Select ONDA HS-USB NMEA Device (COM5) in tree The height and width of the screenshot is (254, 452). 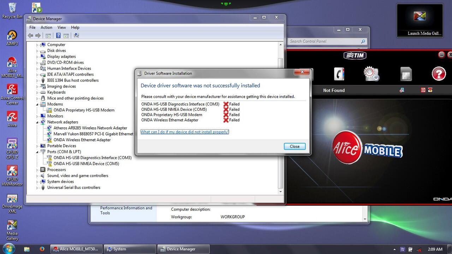point(87,164)
